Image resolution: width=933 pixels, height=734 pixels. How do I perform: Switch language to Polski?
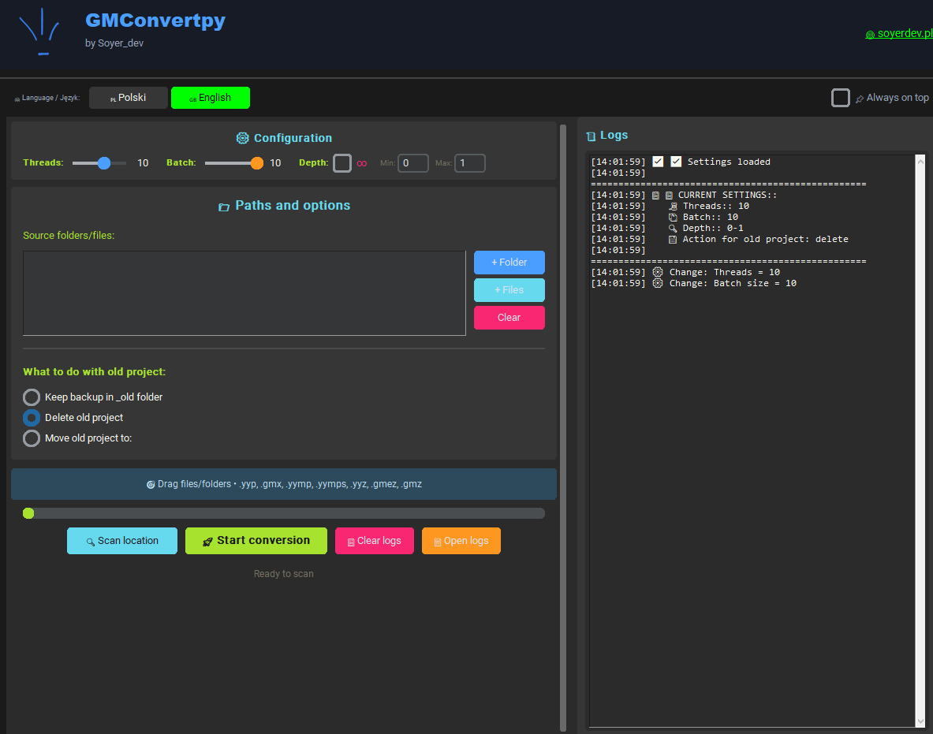point(129,98)
